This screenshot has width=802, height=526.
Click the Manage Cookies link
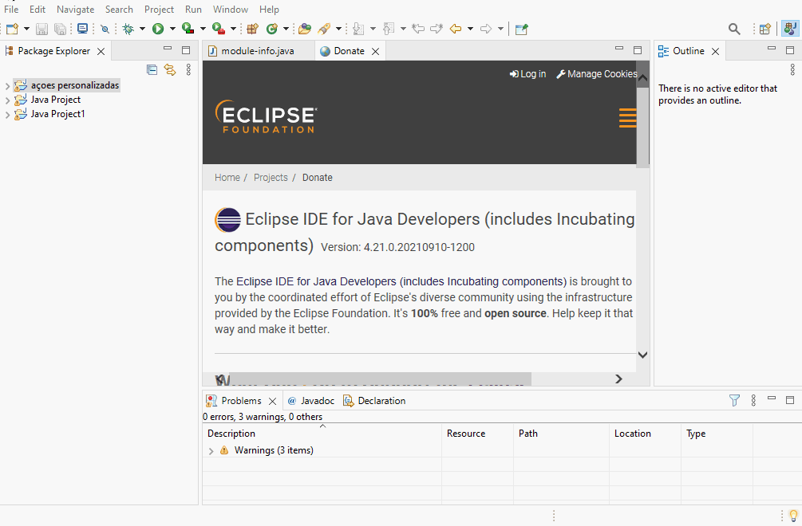coord(596,74)
